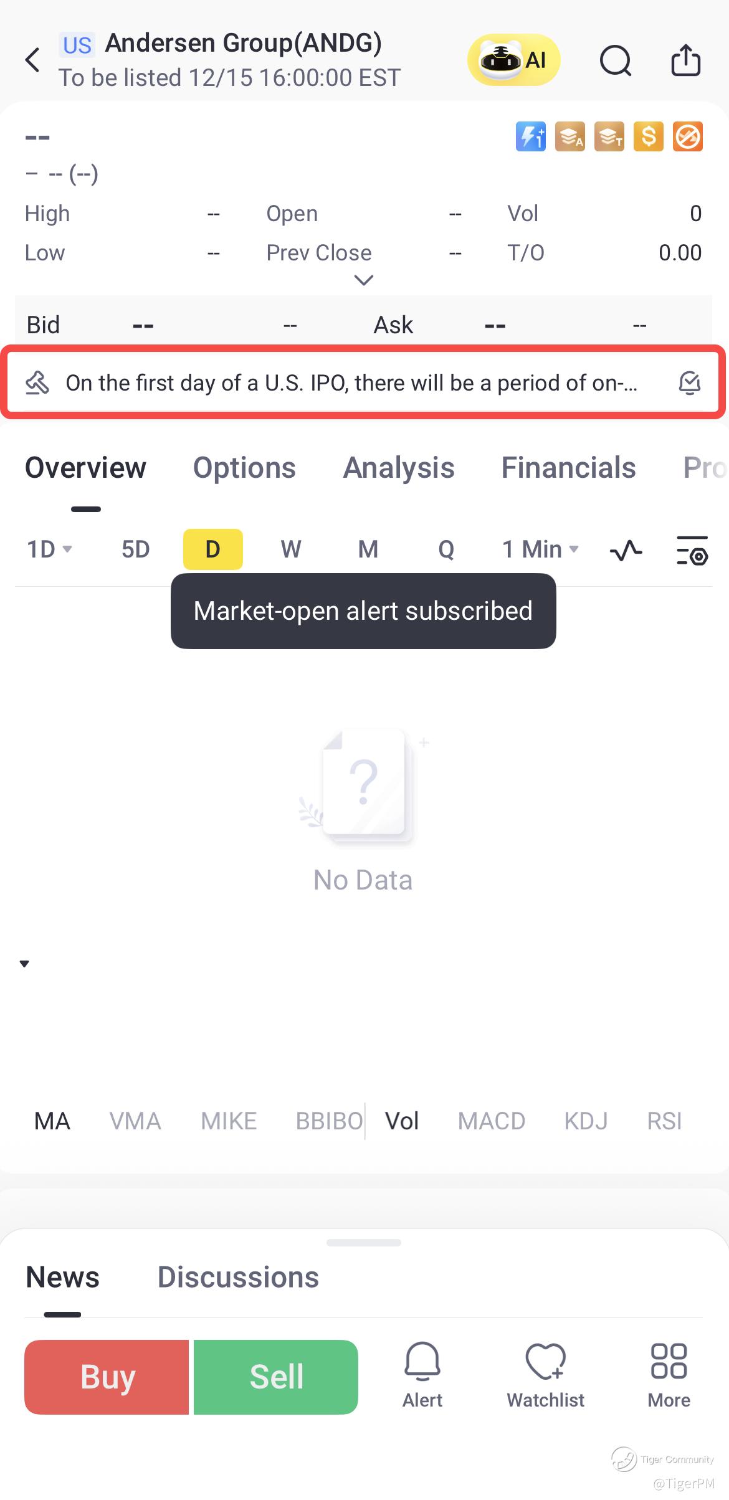Open the 1 Min interval dropdown
This screenshot has width=729, height=1500.
[x=540, y=549]
